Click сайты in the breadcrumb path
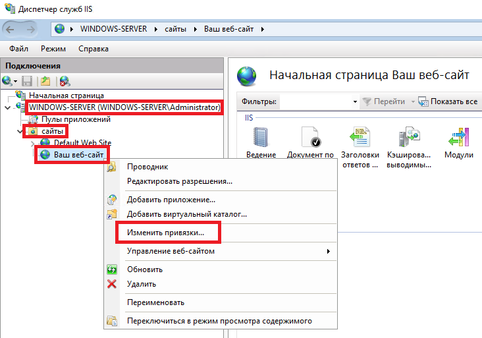Screen dimensions: 482x338 tap(176, 29)
